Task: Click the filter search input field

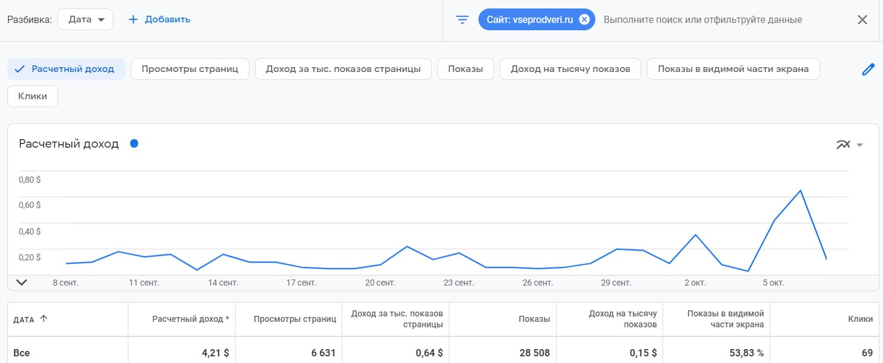Action: (x=703, y=19)
